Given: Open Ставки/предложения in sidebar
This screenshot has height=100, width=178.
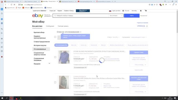Looking at the screenshot, I should 42,42.
